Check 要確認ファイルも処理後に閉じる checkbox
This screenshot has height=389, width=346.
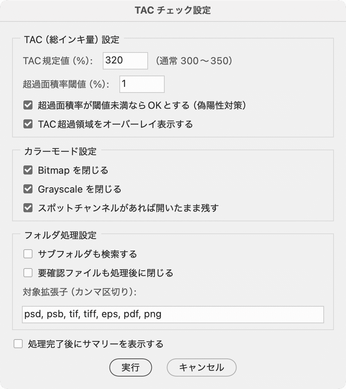(28, 273)
